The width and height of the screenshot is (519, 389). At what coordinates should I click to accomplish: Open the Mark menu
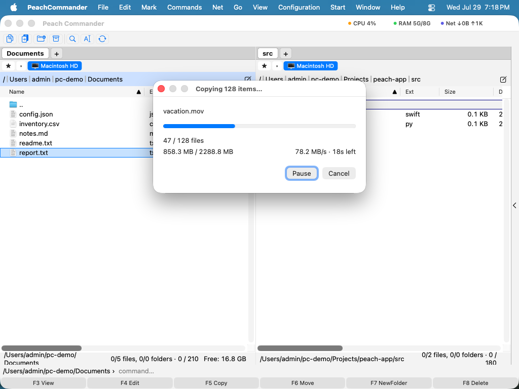[149, 7]
